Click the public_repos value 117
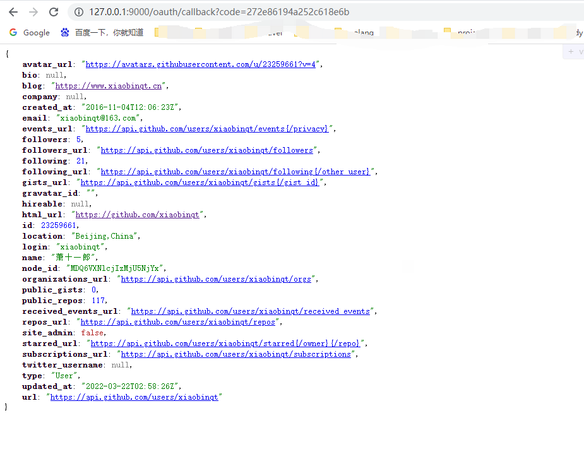 98,301
